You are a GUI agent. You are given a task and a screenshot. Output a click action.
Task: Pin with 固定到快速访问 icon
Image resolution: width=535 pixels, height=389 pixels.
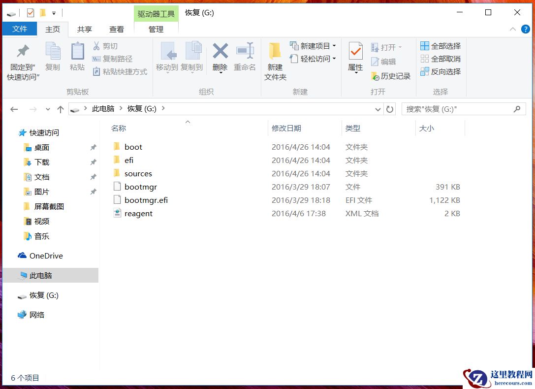pyautogui.click(x=23, y=59)
